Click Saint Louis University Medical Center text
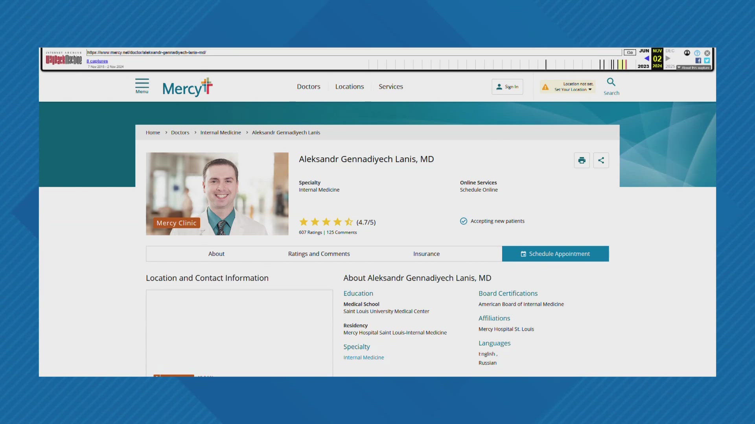This screenshot has height=424, width=755. coord(386,311)
